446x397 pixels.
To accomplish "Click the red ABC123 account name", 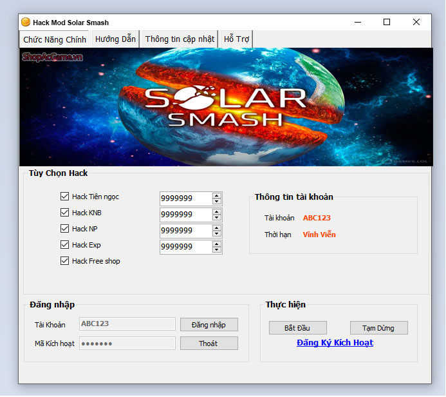I will [317, 218].
